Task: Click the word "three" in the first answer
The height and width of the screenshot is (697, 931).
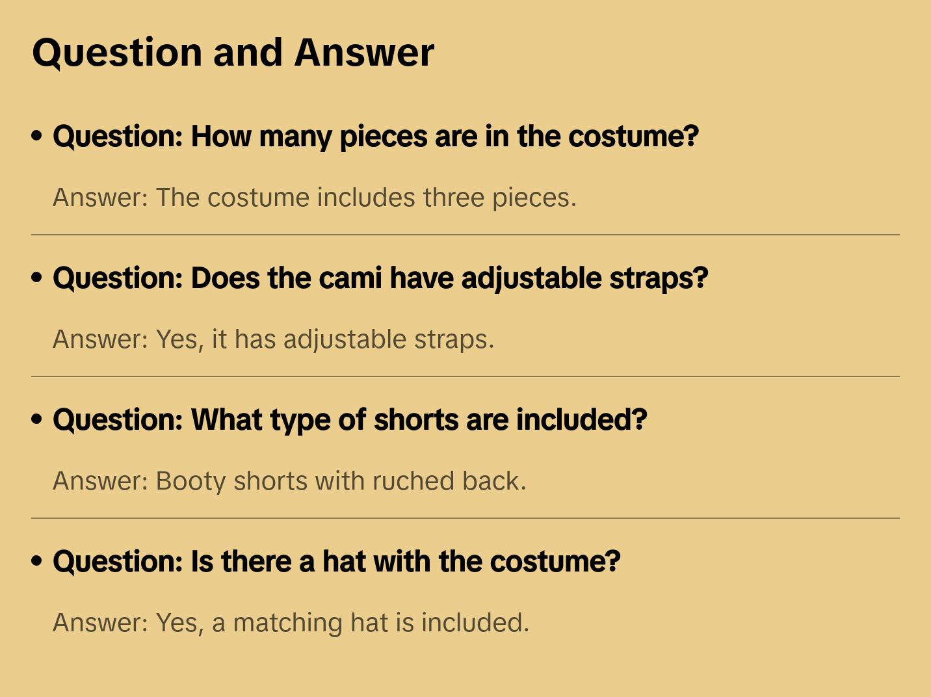Action: click(453, 198)
